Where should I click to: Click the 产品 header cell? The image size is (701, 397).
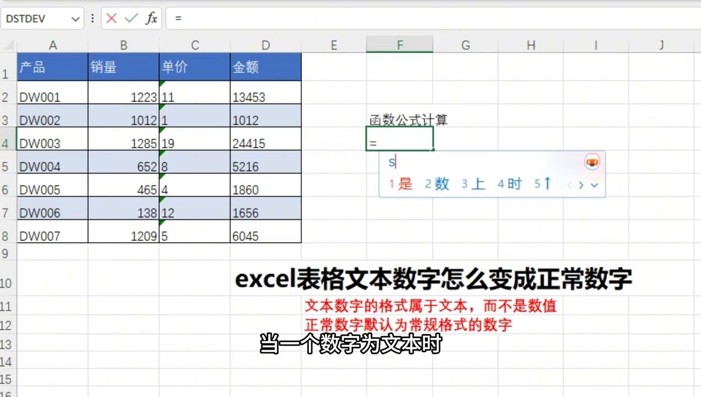(52, 67)
